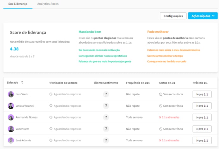219x149 pixels.
Task: Click the 4.38 leadership score value
Action: pos(14,49)
